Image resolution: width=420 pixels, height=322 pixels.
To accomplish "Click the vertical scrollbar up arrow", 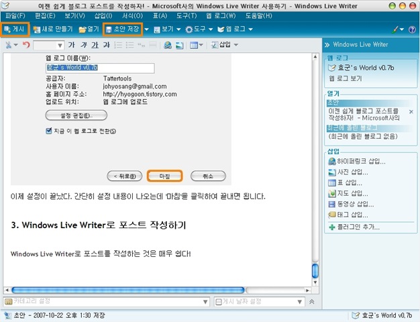I will pos(315,57).
